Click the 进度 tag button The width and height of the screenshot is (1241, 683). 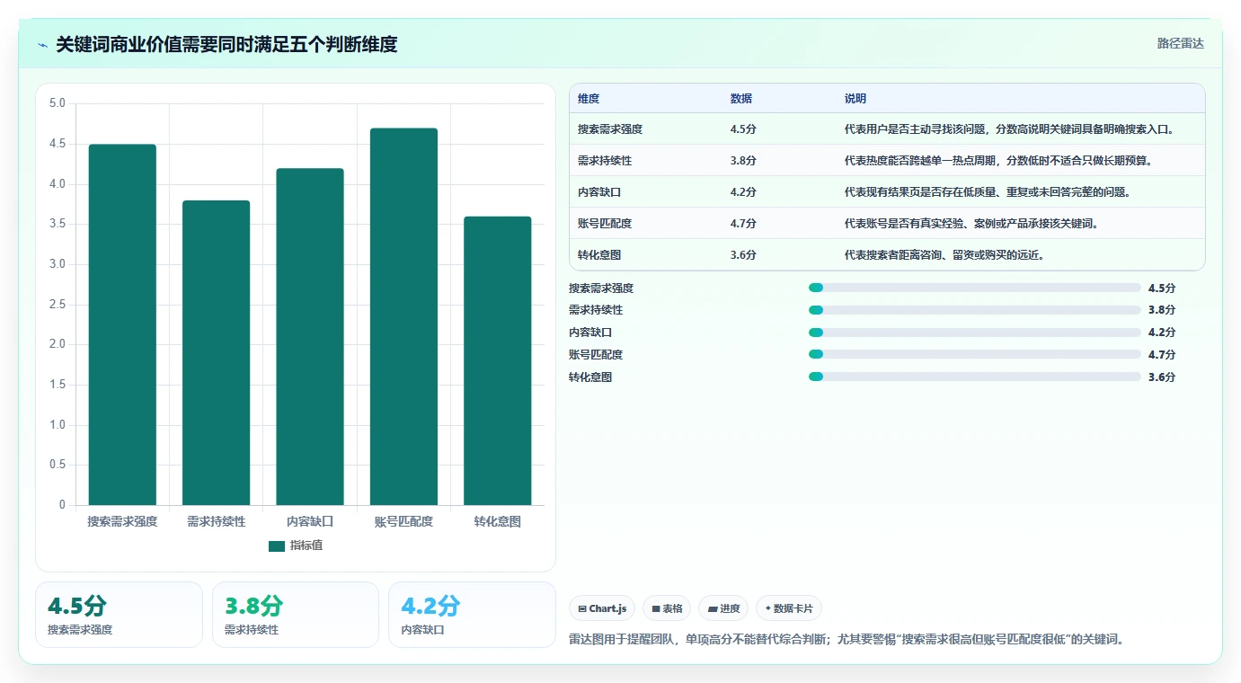pos(723,608)
